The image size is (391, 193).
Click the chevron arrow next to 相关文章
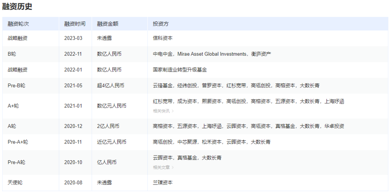[x=172, y=167]
